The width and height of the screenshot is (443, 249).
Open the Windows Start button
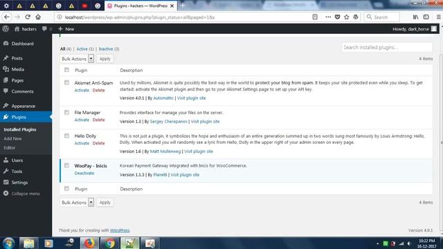[9, 243]
